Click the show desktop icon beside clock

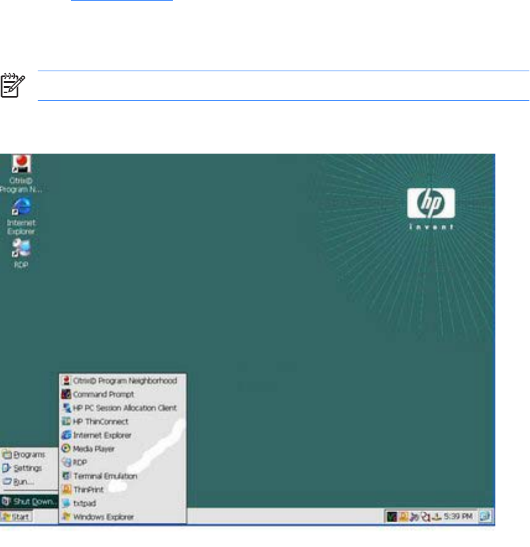coord(485,516)
